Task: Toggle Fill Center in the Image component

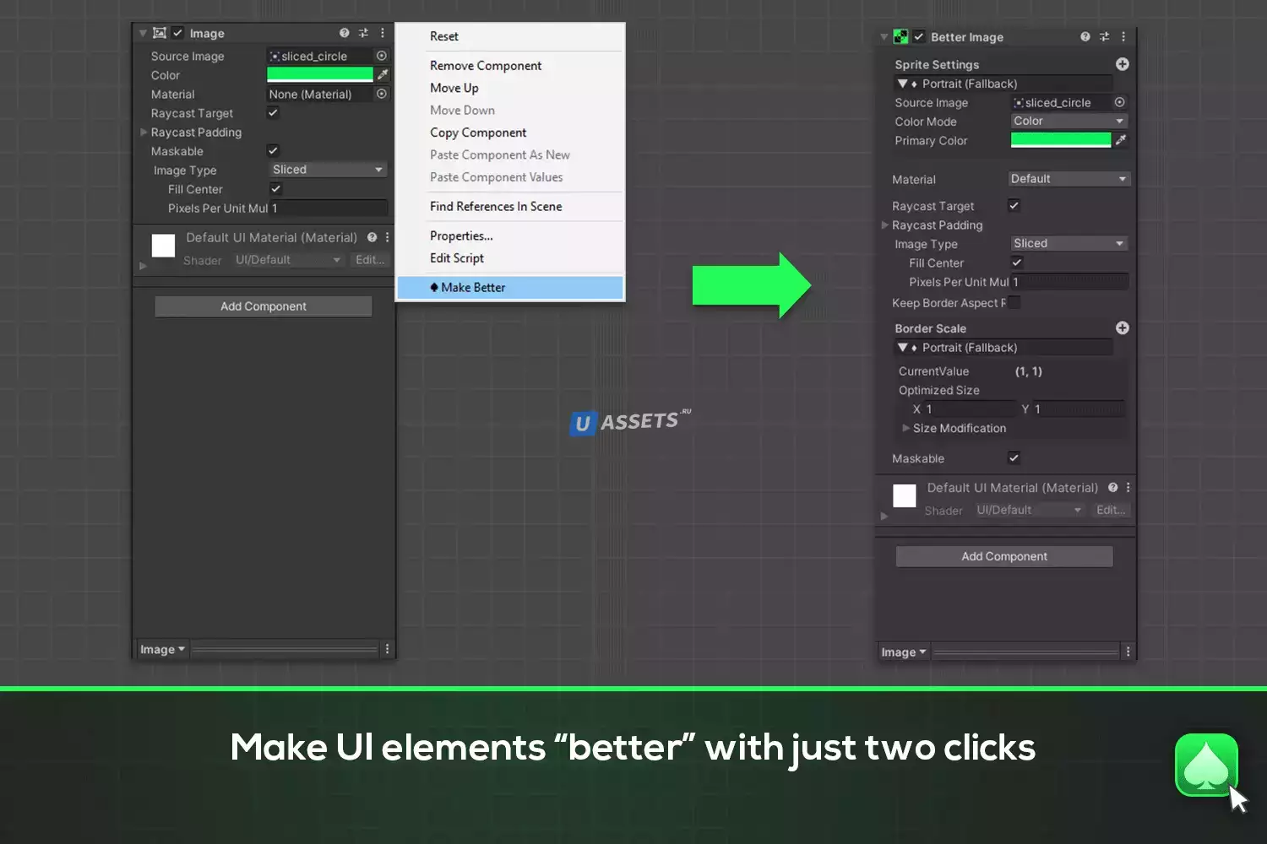Action: 275,188
